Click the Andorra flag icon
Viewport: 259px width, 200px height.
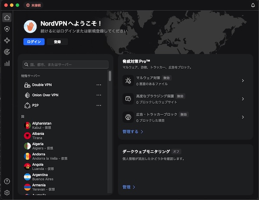[x=28, y=156]
